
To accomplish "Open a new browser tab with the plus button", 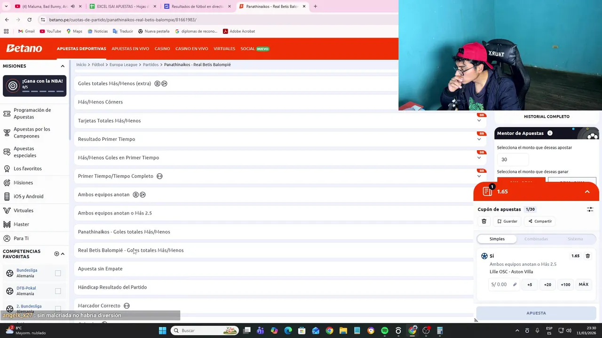I will pos(315,7).
